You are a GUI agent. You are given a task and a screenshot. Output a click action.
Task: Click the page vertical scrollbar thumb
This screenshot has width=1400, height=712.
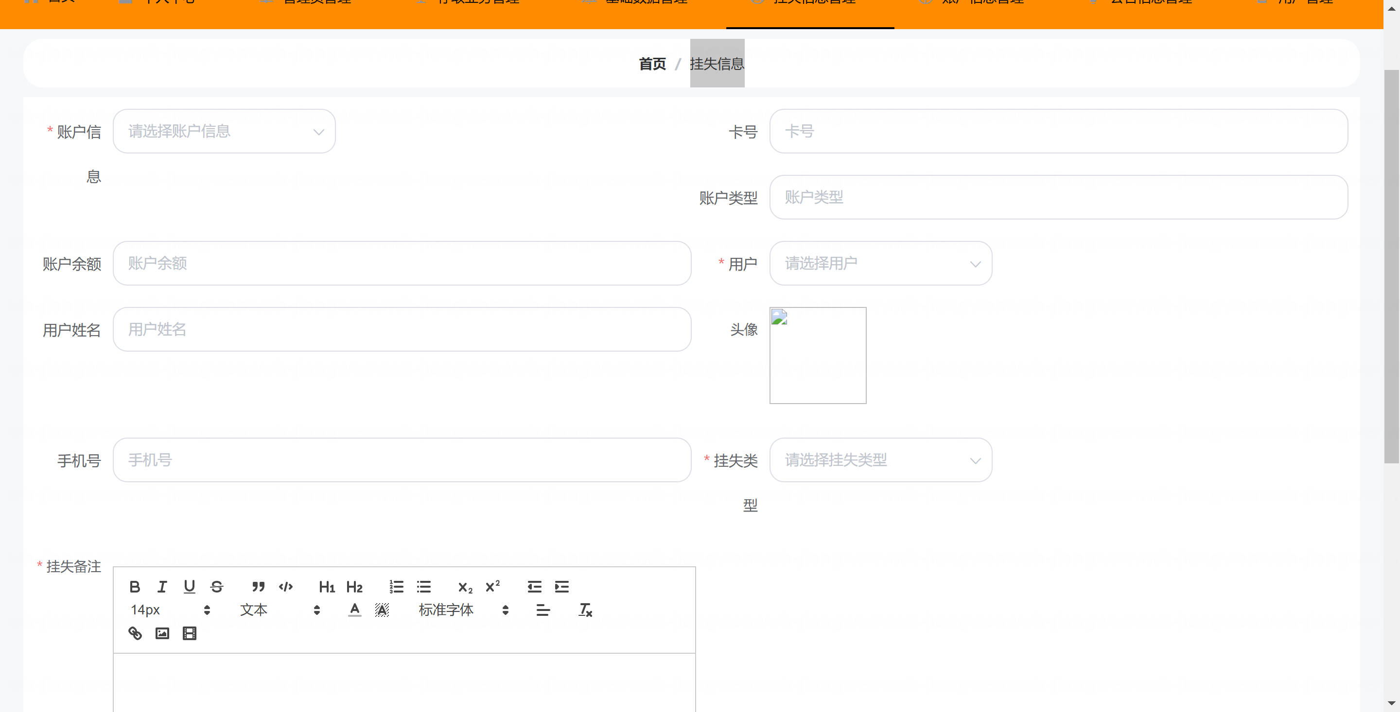click(x=1391, y=266)
